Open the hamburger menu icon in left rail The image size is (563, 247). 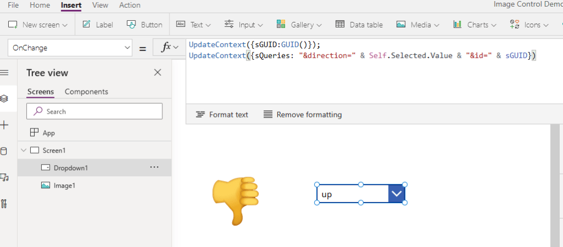pos(4,72)
